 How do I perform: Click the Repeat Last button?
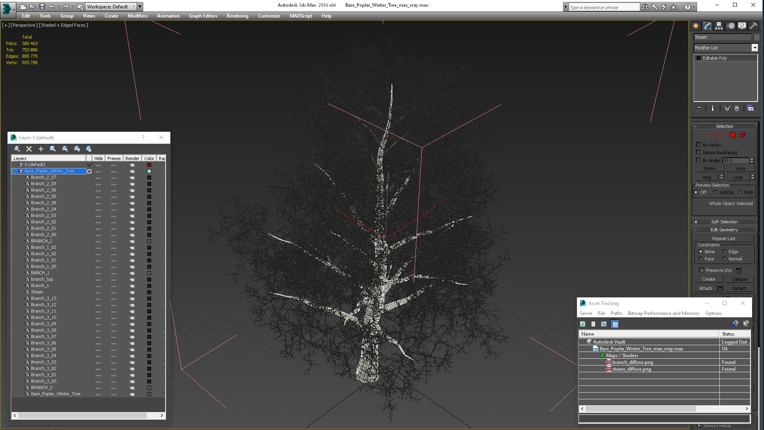click(724, 238)
